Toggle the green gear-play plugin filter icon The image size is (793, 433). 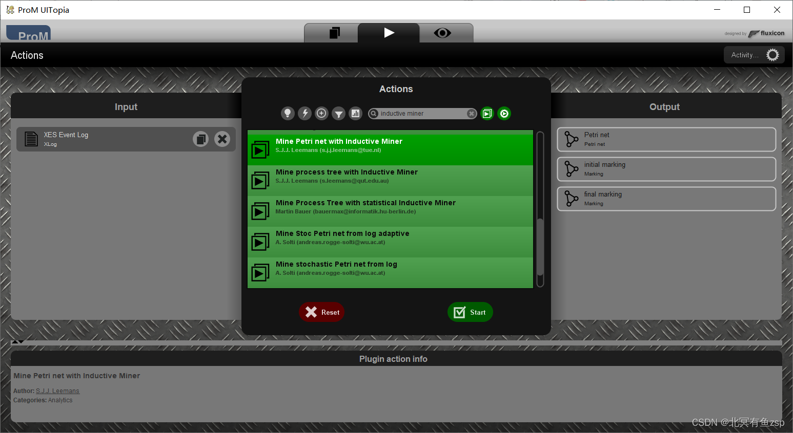(x=504, y=114)
